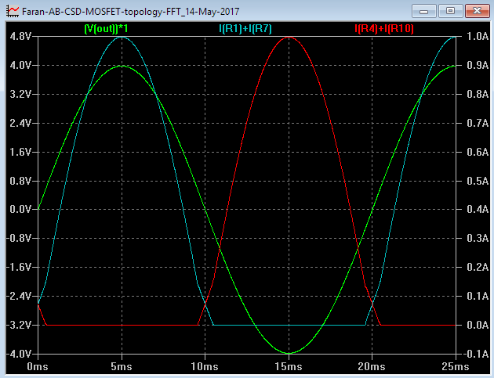Click the 4.0V left axis label

click(x=20, y=66)
